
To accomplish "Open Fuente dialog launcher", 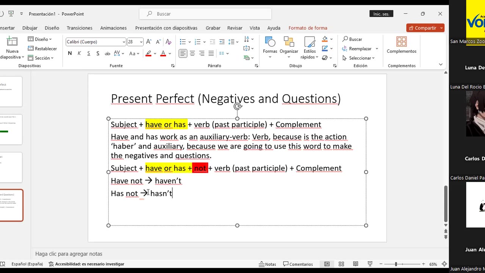I will (x=173, y=66).
